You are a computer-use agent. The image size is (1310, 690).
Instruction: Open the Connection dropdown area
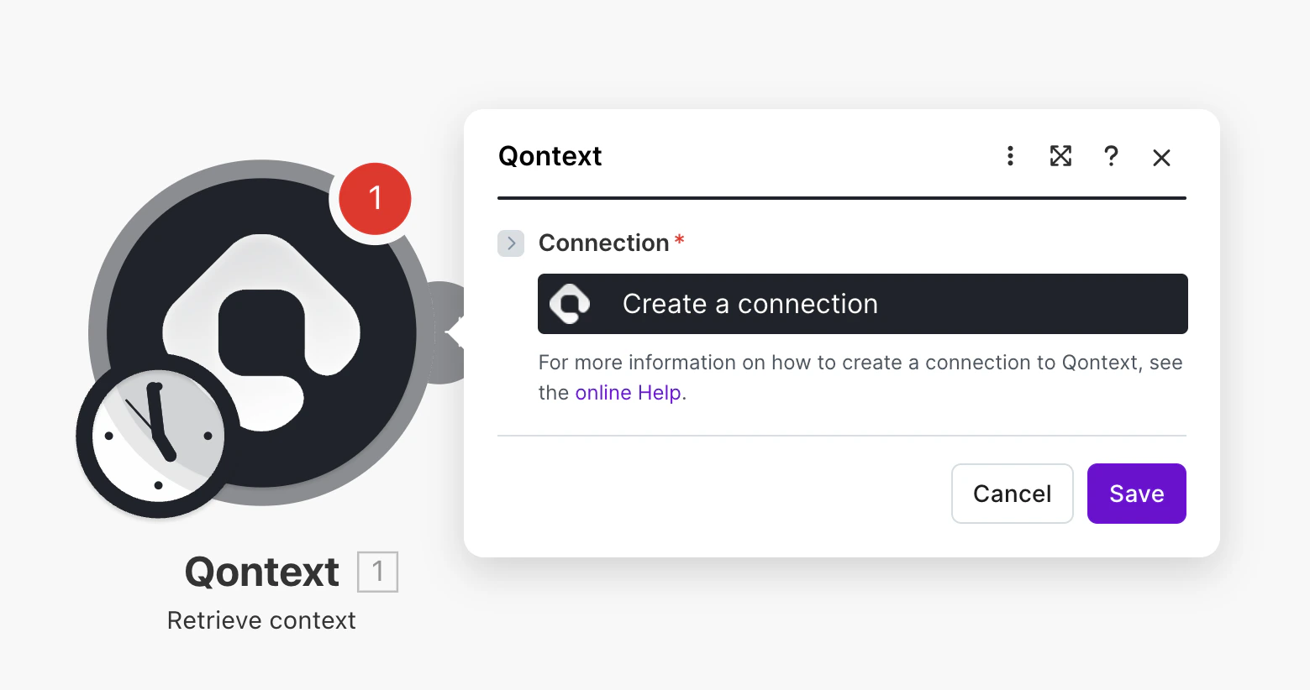862,304
